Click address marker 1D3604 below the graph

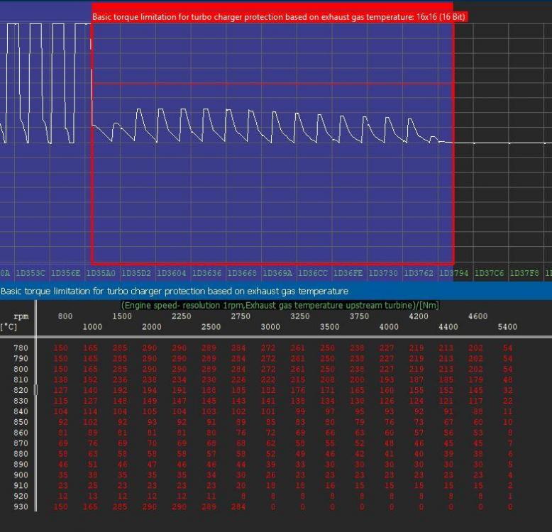tap(171, 273)
